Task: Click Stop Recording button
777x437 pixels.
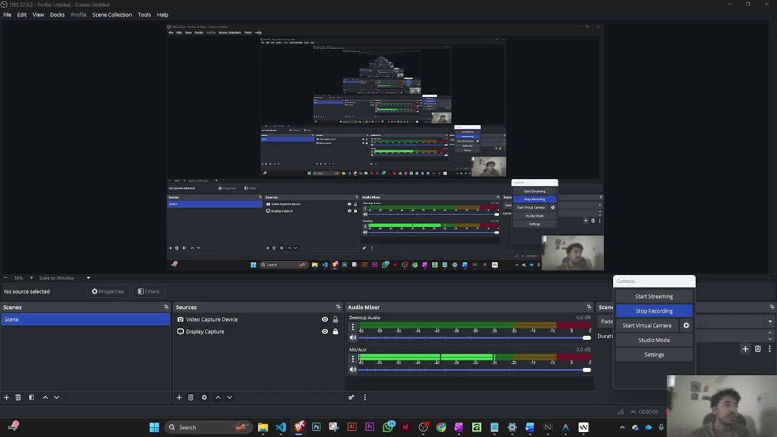Action: point(654,311)
